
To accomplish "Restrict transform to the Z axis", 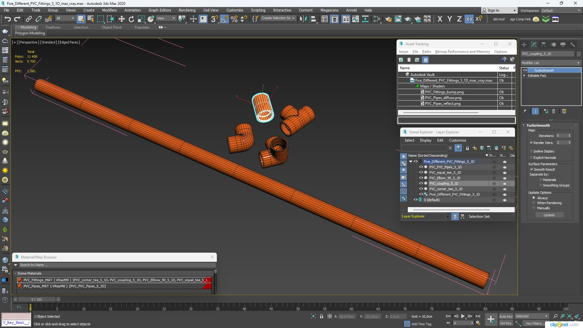I will point(459,19).
